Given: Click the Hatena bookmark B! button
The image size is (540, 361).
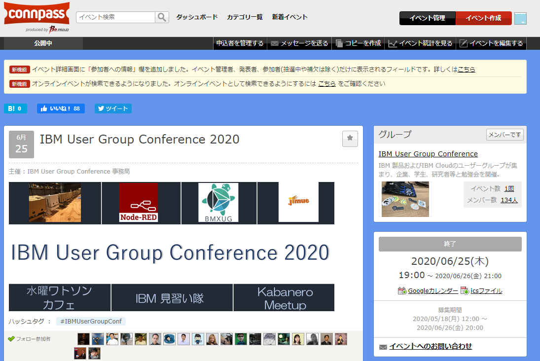Looking at the screenshot, I should 15,108.
